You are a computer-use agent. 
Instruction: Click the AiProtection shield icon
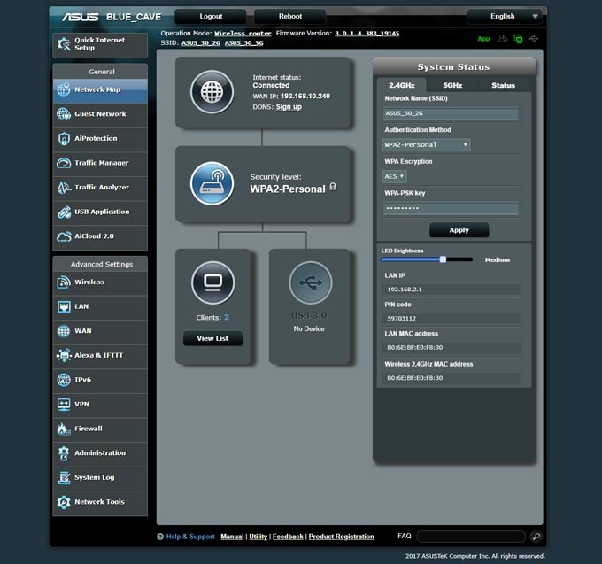click(x=64, y=139)
